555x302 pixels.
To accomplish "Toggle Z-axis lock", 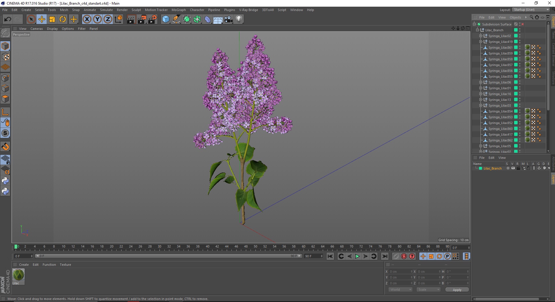I will click(x=108, y=19).
